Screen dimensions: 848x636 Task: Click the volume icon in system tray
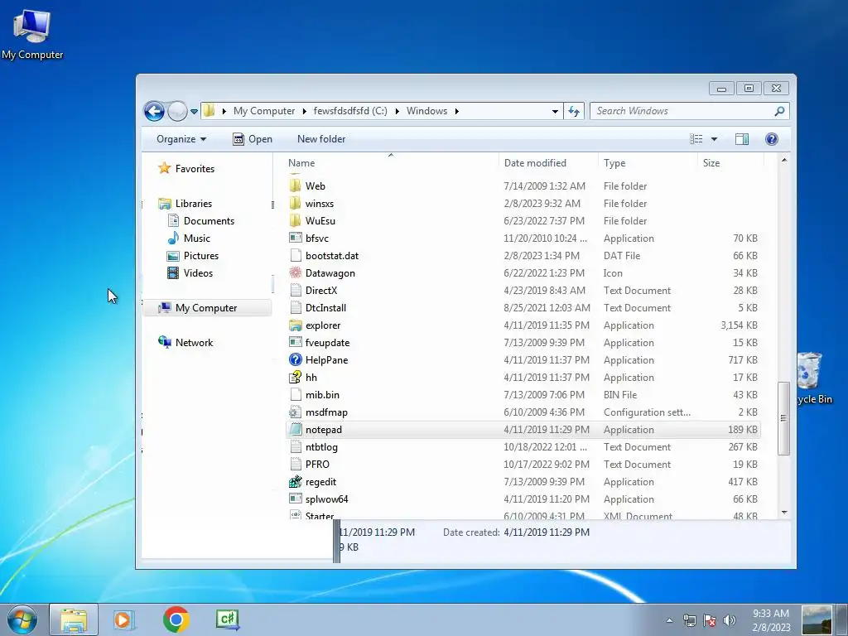click(730, 620)
